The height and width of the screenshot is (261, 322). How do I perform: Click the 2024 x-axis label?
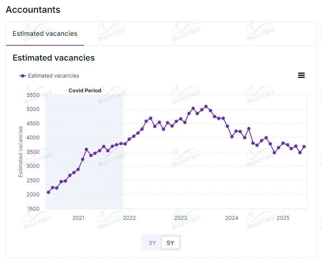coord(232,218)
